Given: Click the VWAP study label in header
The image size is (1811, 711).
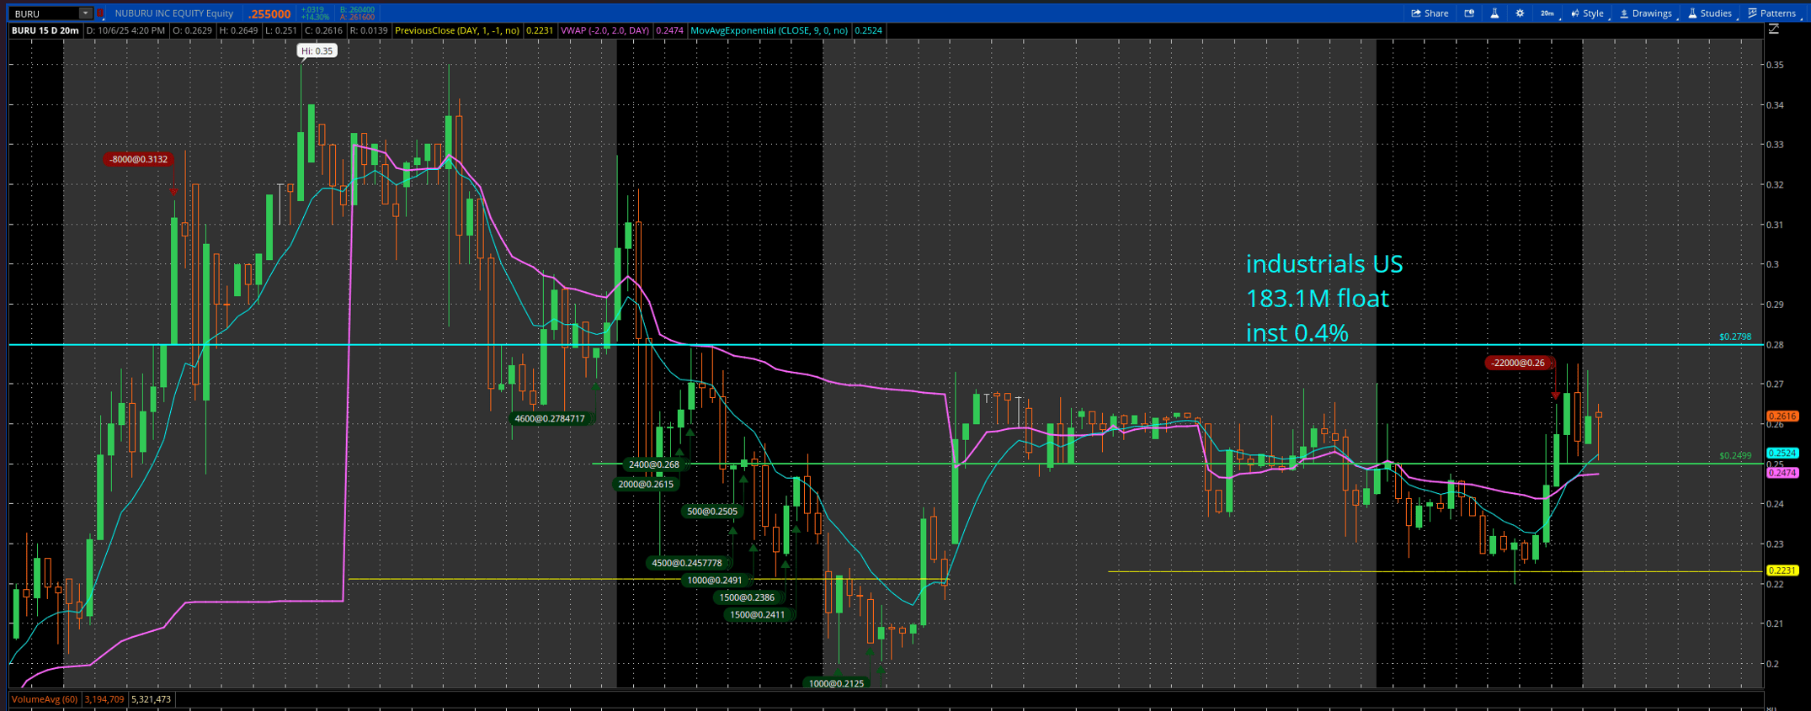Looking at the screenshot, I should pyautogui.click(x=605, y=30).
